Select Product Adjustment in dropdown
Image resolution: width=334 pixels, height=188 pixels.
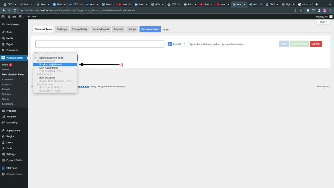(x=55, y=64)
